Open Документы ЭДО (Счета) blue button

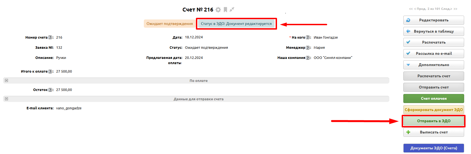433,148
